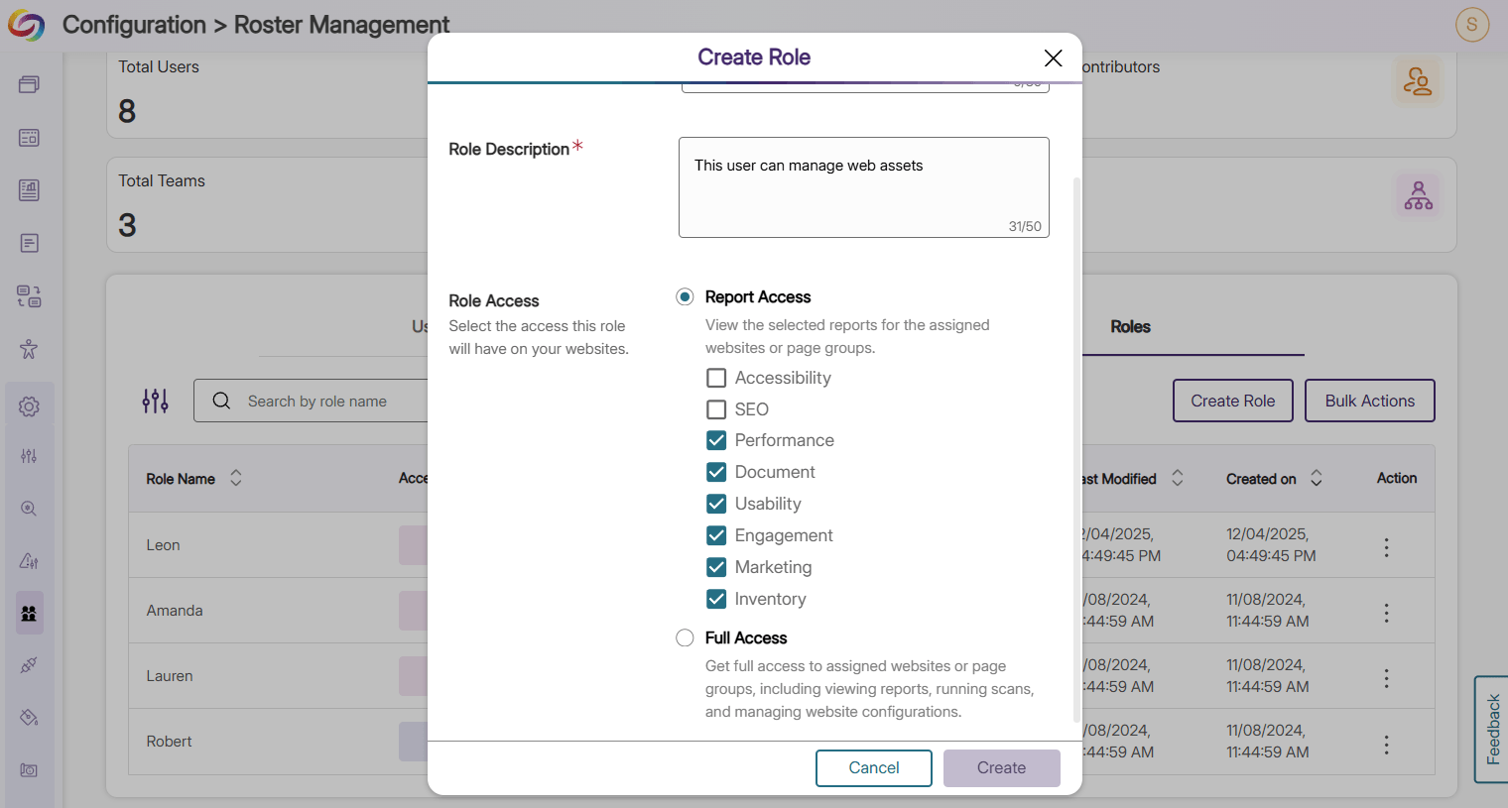Open the magnifier search tool in sidebar
Viewport: 1508px width, 808px height.
point(29,508)
